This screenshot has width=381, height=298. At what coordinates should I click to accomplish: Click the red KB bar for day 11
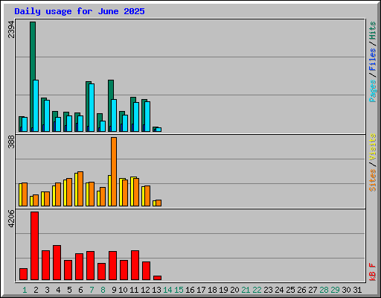coord(135,265)
